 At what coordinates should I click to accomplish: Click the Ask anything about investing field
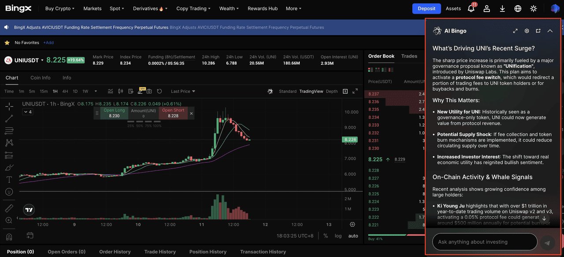[485, 242]
